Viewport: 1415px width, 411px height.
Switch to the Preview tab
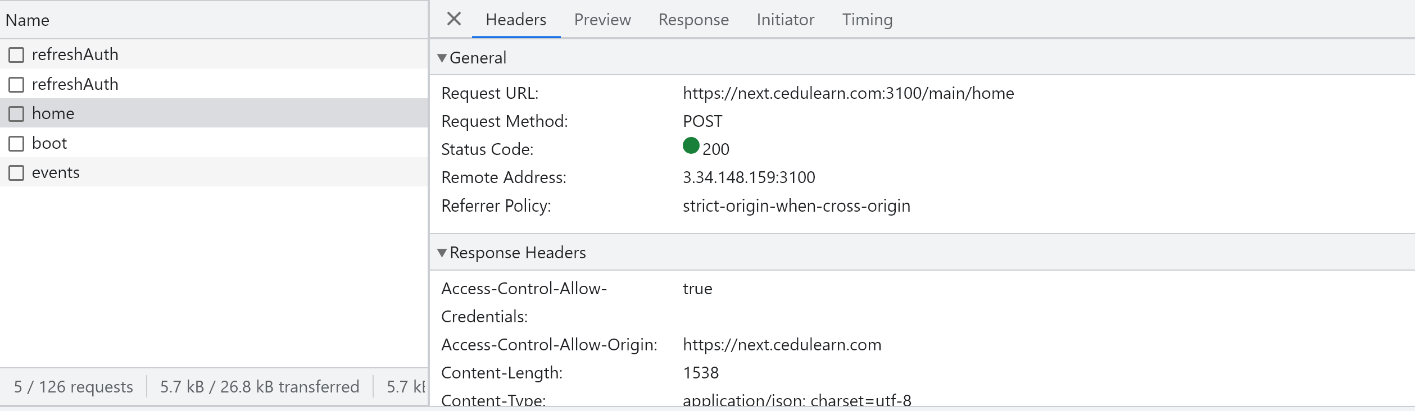(x=602, y=20)
